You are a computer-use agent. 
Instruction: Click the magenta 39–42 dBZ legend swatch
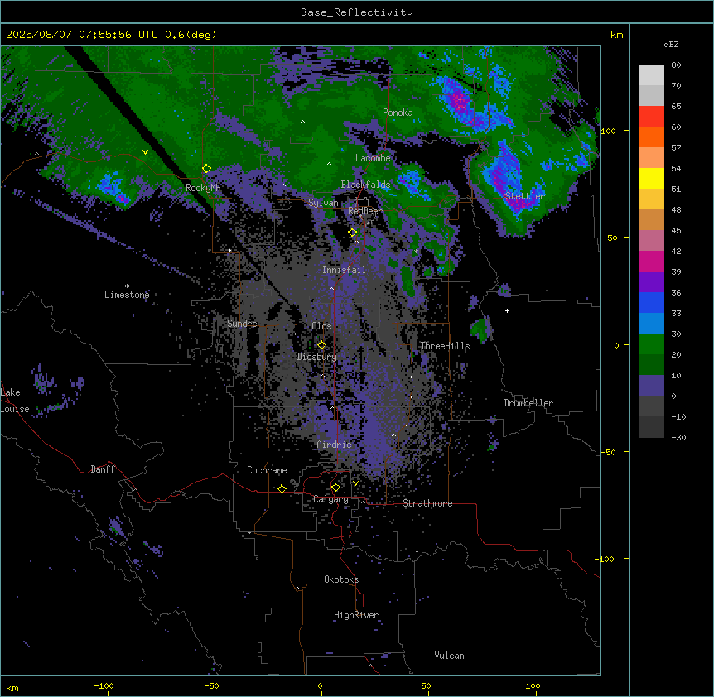coord(651,261)
